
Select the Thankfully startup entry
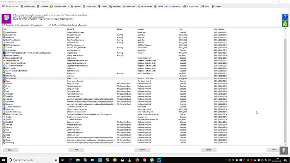click(x=117, y=97)
